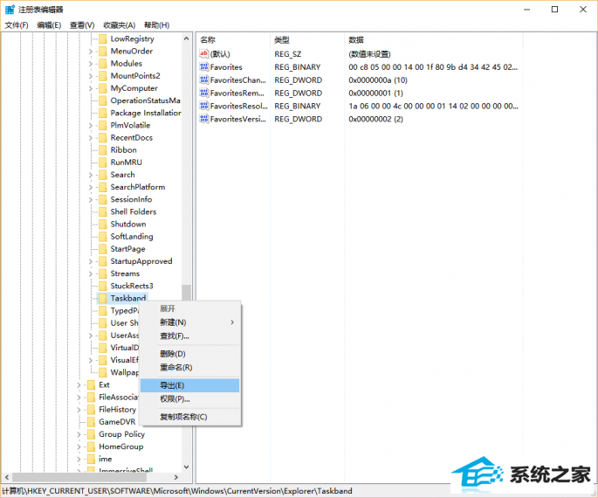Viewport: 598px width, 498px height.
Task: Open the 帮助(H) menu
Action: (x=156, y=25)
